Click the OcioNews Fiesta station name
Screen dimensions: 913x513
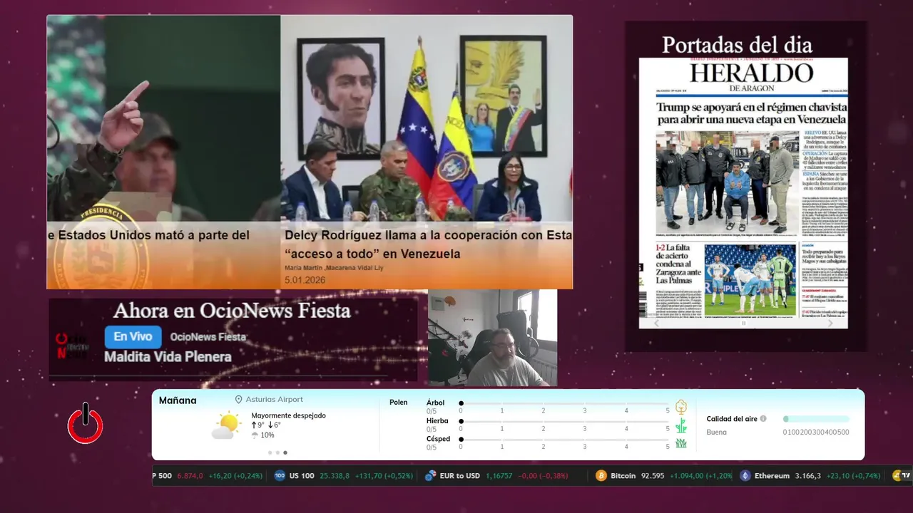[208, 337]
